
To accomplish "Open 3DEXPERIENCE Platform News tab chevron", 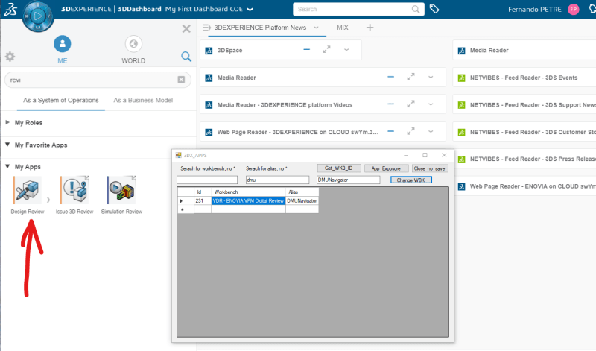I will pyautogui.click(x=316, y=28).
